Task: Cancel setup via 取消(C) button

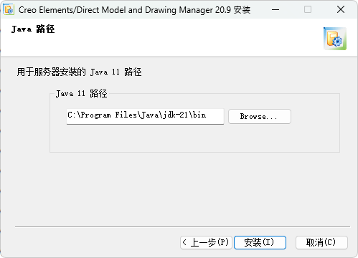Action: click(321, 242)
